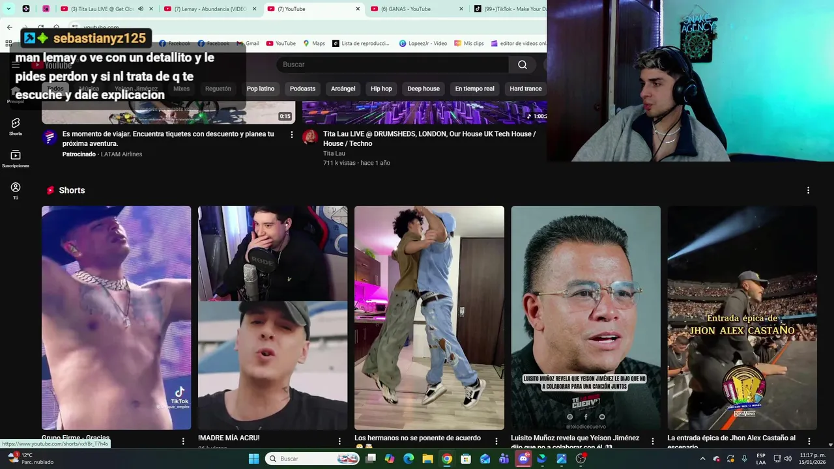This screenshot has height=469, width=834.
Task: Mute the Tita Lau LIVE tab audio
Action: pyautogui.click(x=140, y=9)
